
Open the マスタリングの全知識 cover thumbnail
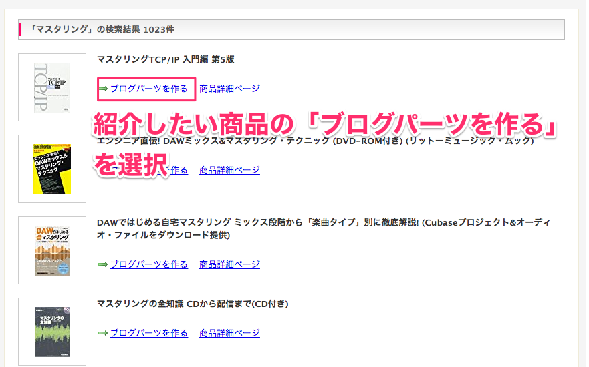point(52,332)
